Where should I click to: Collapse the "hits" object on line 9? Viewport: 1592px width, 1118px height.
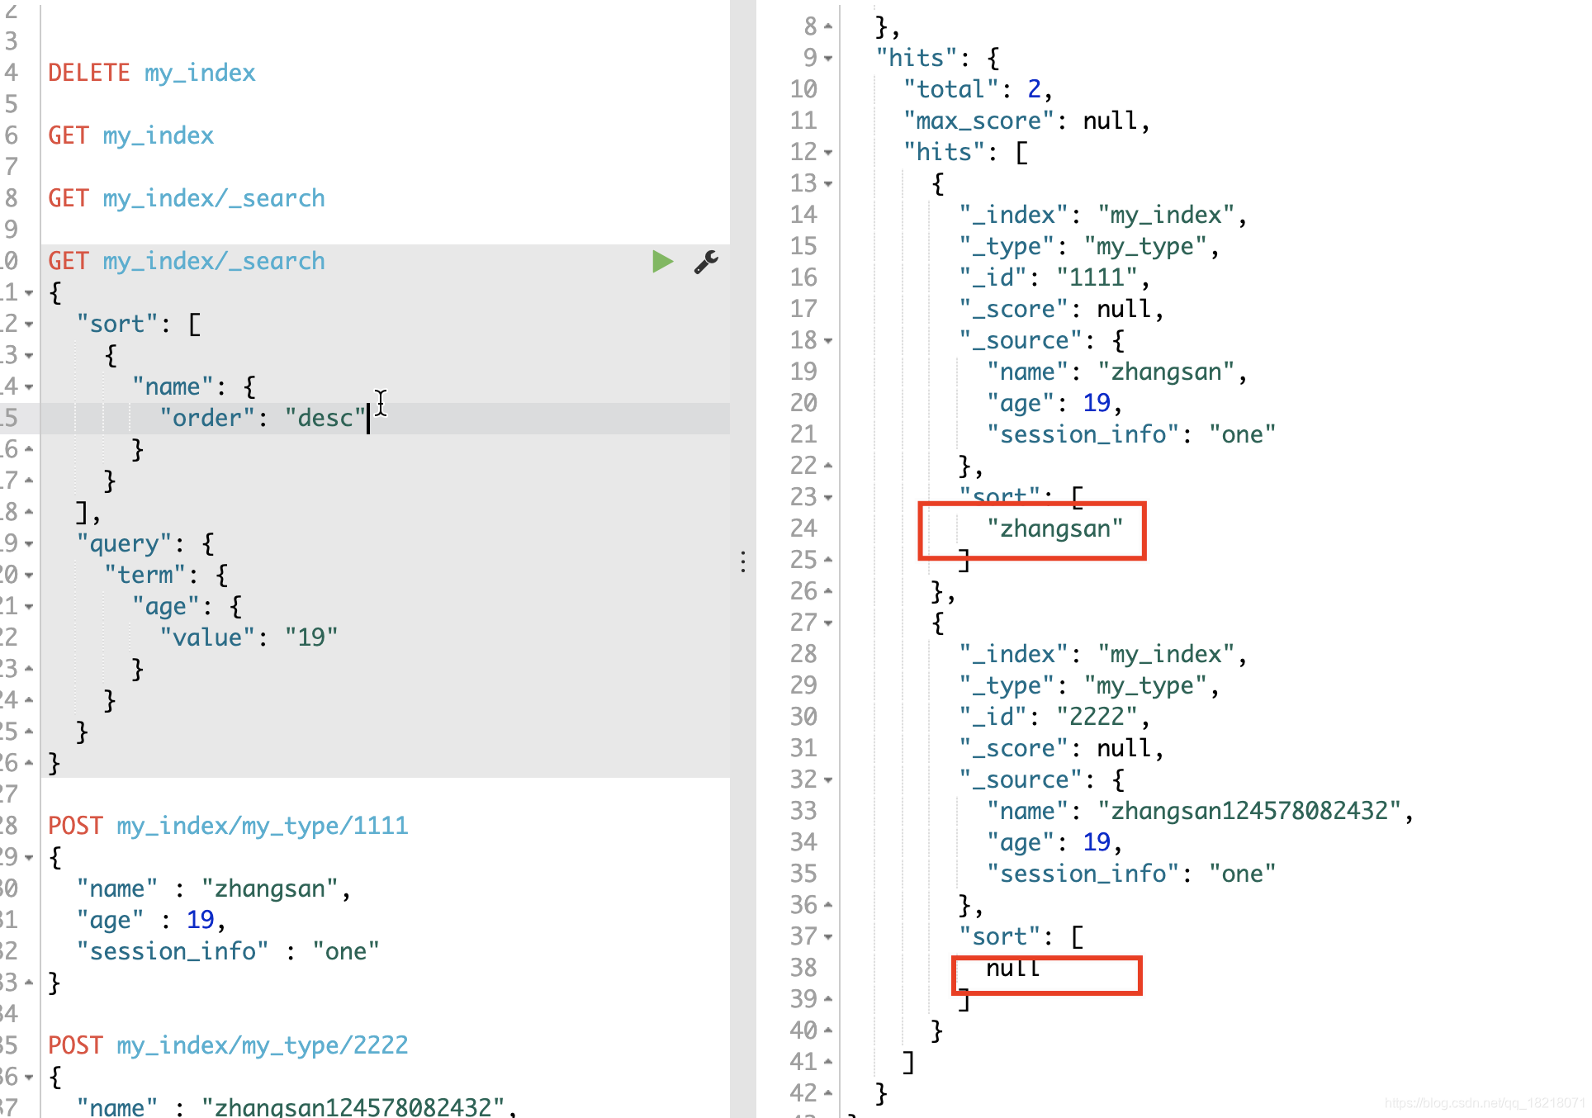[828, 59]
